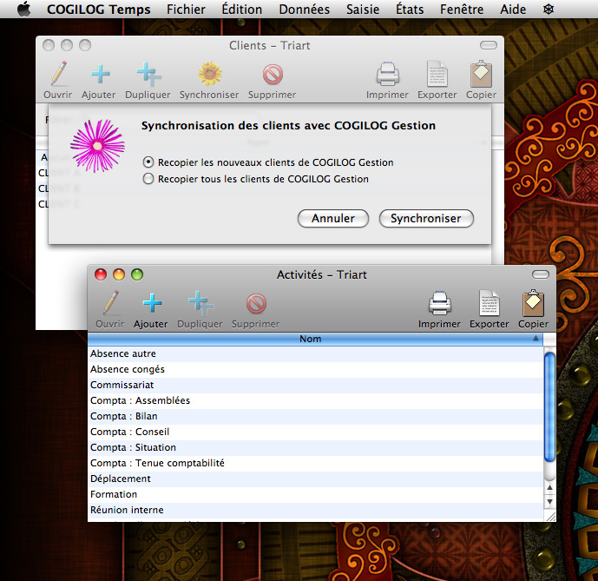Open the États menu
This screenshot has width=598, height=581.
pyautogui.click(x=410, y=10)
